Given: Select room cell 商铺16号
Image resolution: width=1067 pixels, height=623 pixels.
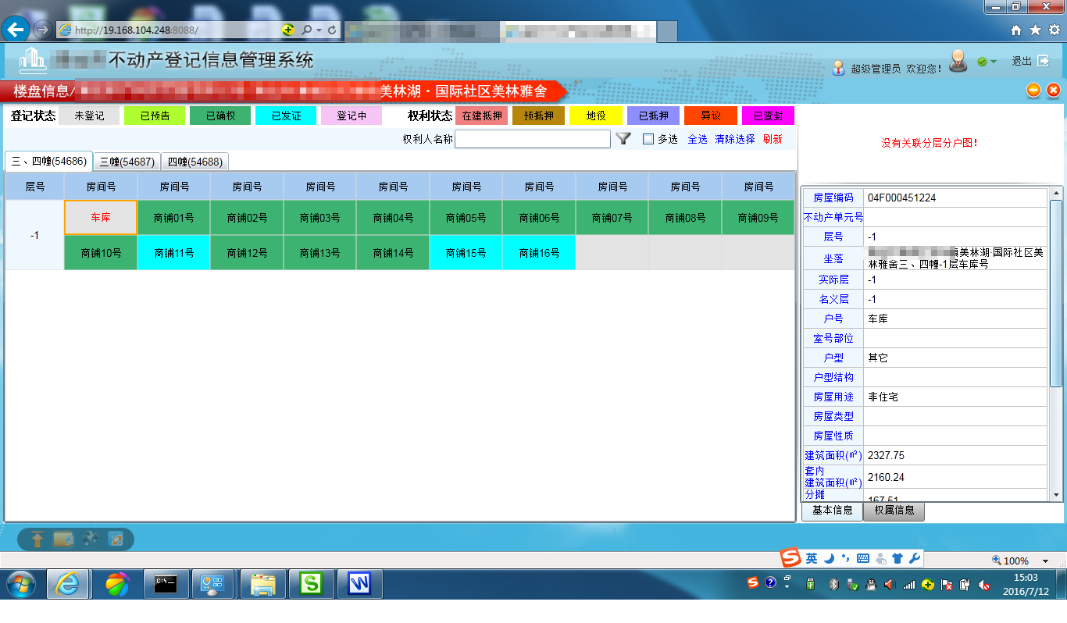Looking at the screenshot, I should tap(539, 253).
